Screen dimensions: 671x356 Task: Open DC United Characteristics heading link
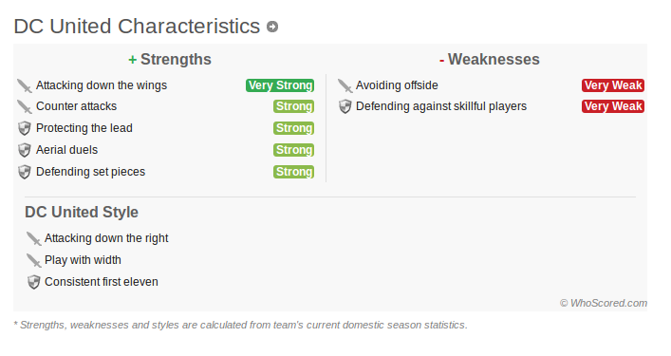point(137,26)
